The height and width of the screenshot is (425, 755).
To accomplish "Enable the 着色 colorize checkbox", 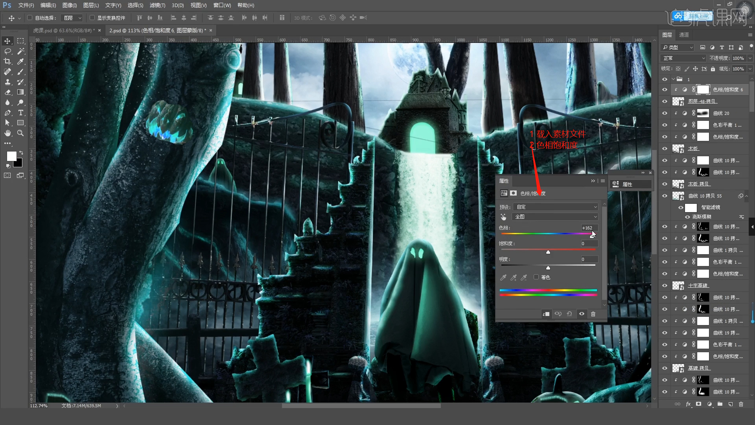I will click(x=536, y=277).
